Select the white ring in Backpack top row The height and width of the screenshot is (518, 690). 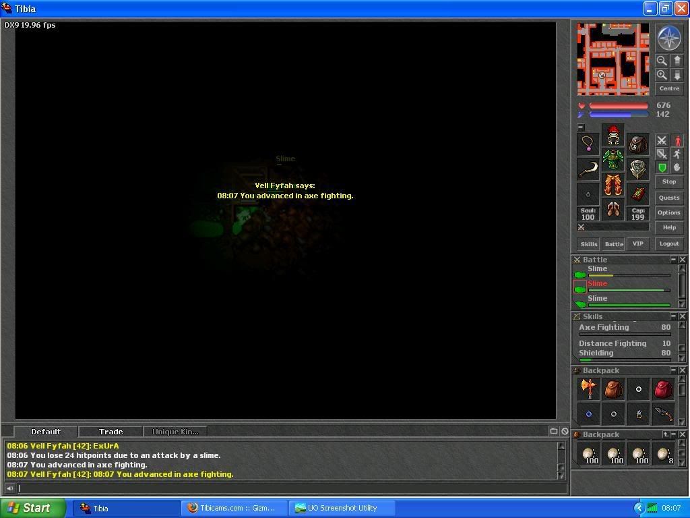tap(639, 389)
